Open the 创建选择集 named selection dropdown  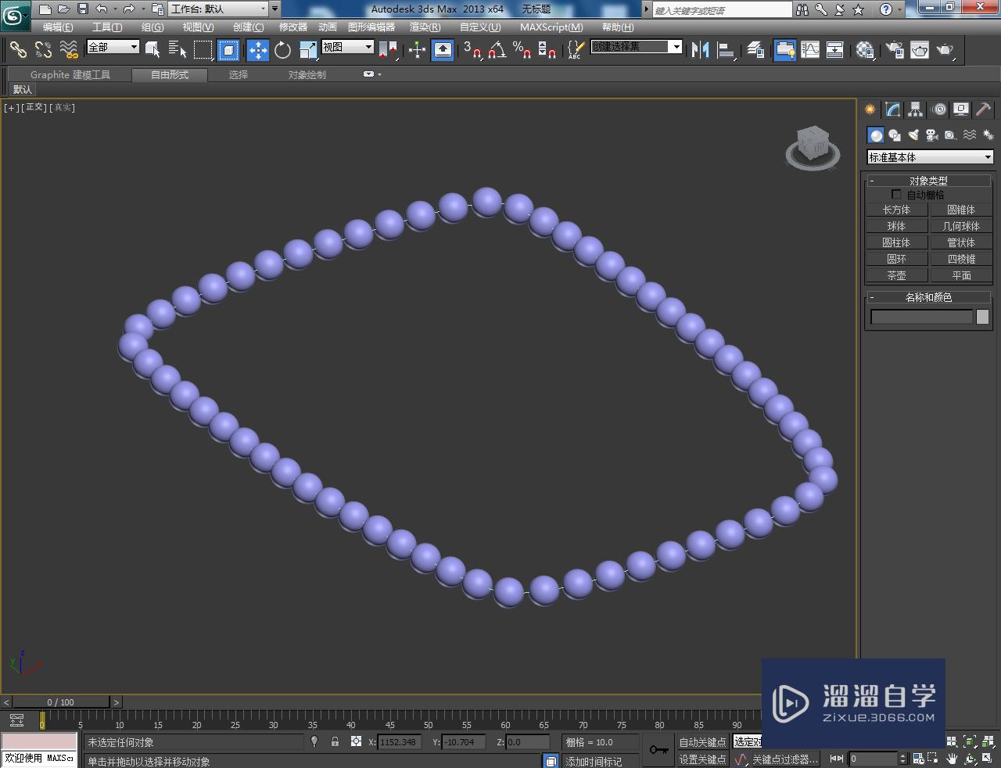pyautogui.click(x=636, y=47)
